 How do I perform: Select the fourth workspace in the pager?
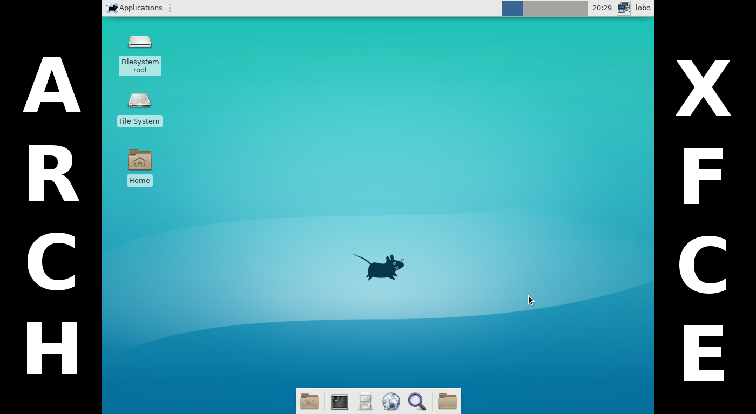[577, 8]
